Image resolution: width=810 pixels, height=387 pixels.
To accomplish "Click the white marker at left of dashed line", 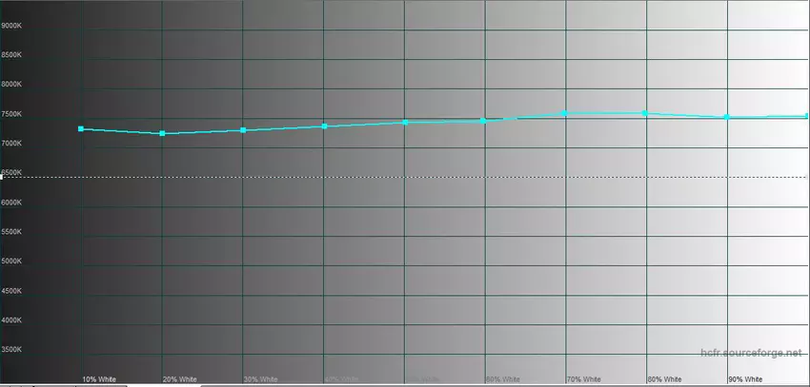I will click(2, 177).
